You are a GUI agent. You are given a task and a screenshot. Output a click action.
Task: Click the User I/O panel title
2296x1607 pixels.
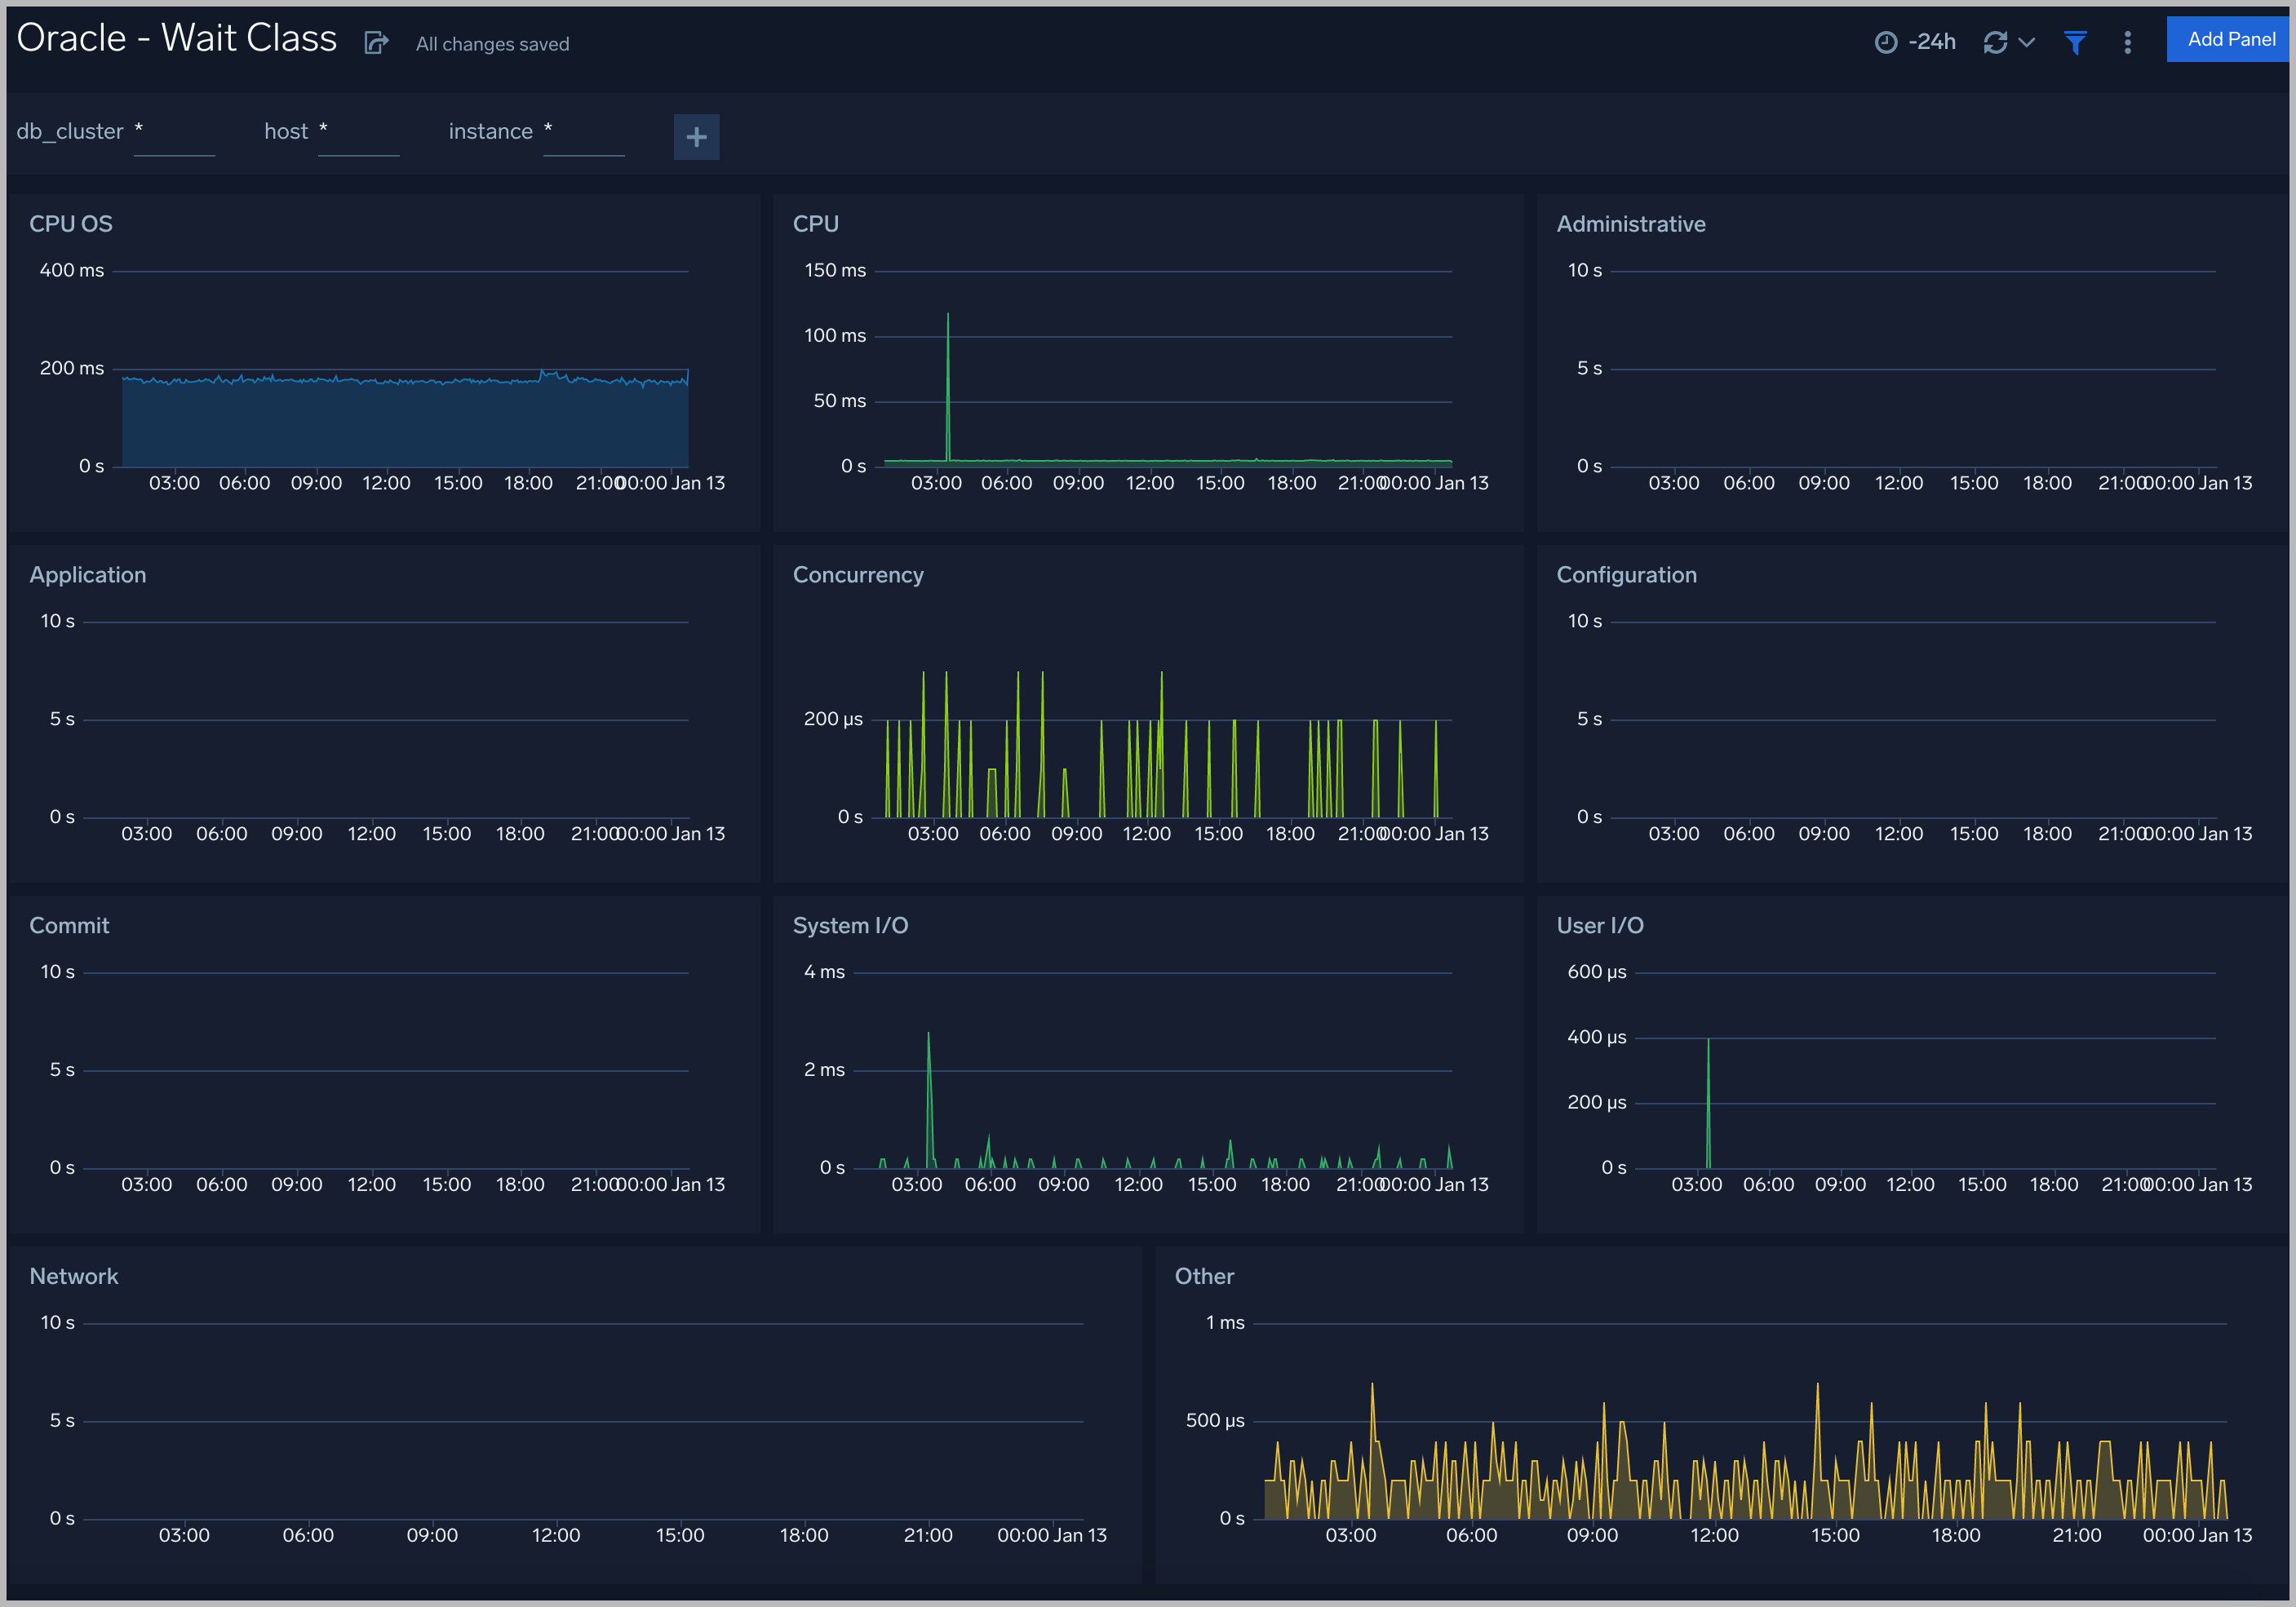[x=1600, y=925]
